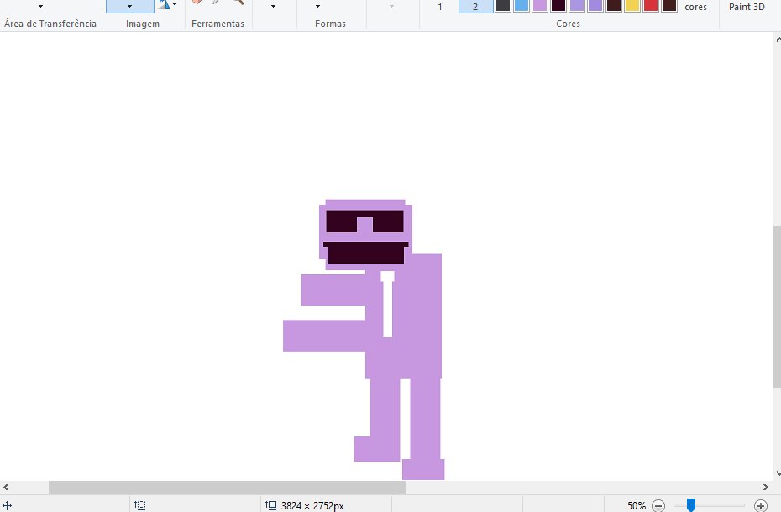Open the Rotate or flip menu
The height and width of the screenshot is (512, 781).
(x=167, y=4)
